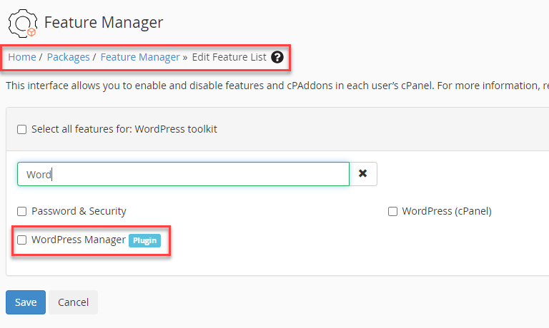Click the Edit Feature List breadcrumb text
The width and height of the screenshot is (549, 328).
[229, 57]
